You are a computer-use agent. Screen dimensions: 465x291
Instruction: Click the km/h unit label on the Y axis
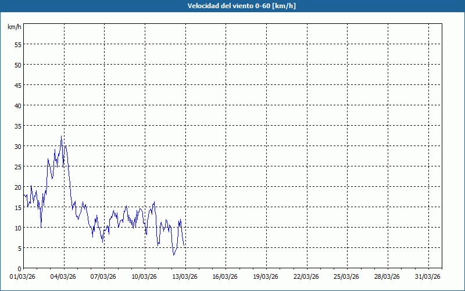pyautogui.click(x=15, y=27)
